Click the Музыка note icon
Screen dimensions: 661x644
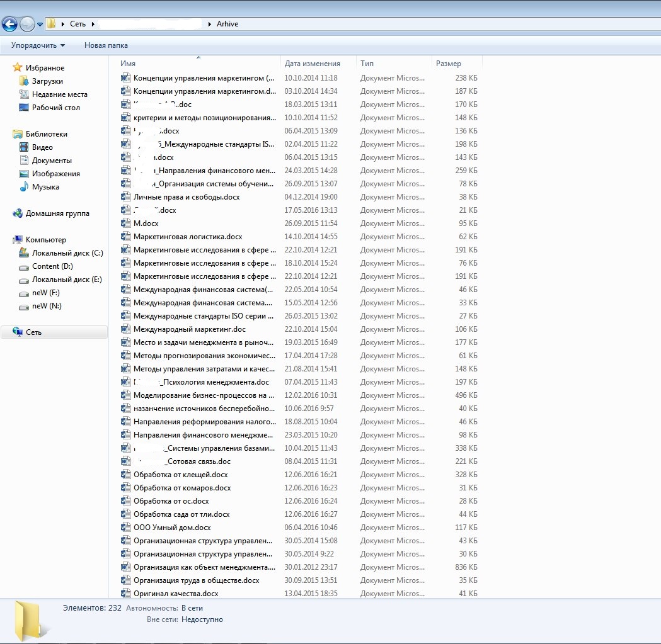(x=24, y=186)
